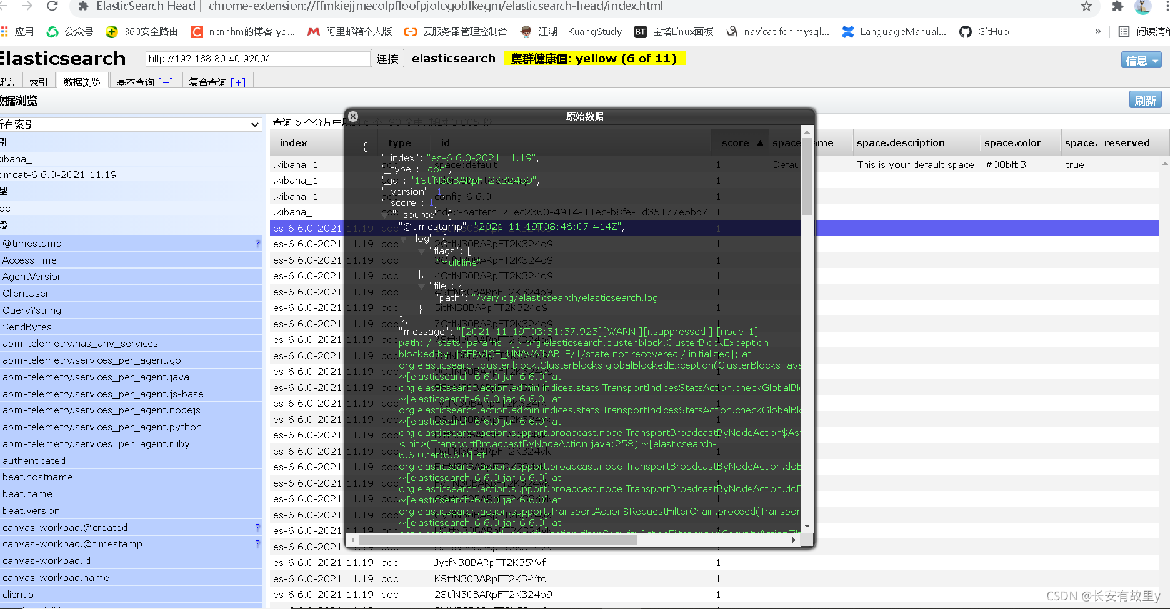Screen dimensions: 1170x609
Task: Select the omcat-6.6.0-2021.11.19 index
Action: (x=130, y=175)
